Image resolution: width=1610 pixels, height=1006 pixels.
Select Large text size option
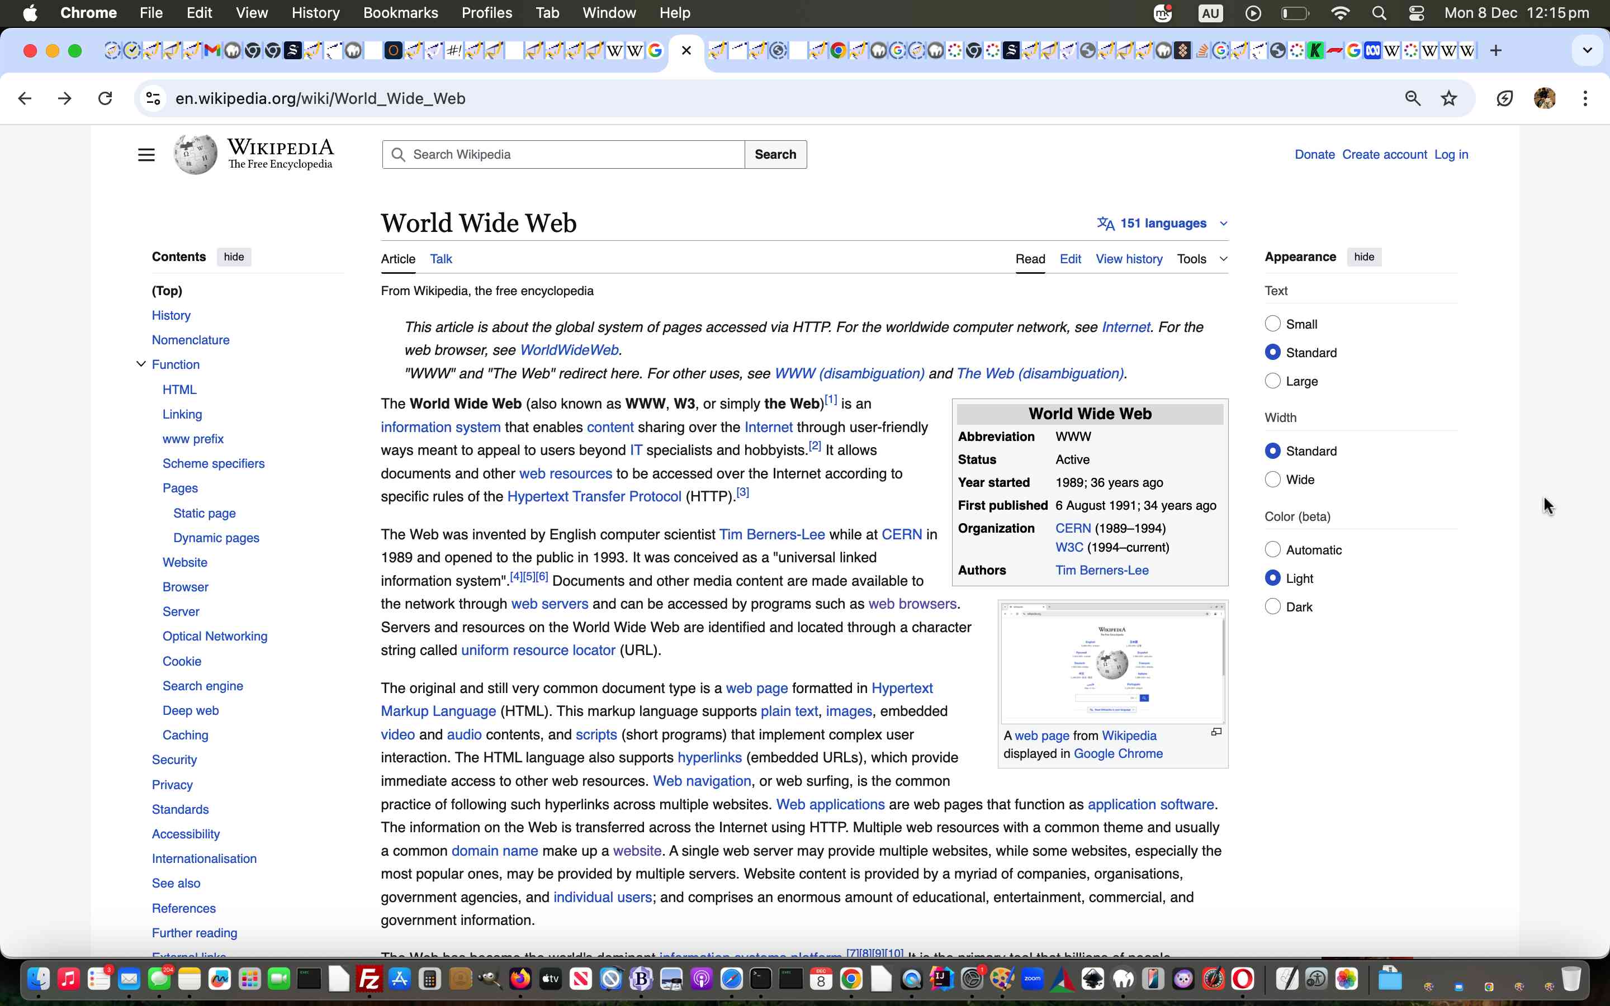(1272, 381)
